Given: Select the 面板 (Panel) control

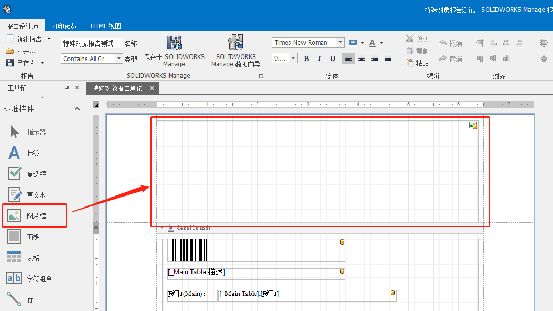Looking at the screenshot, I should [32, 237].
